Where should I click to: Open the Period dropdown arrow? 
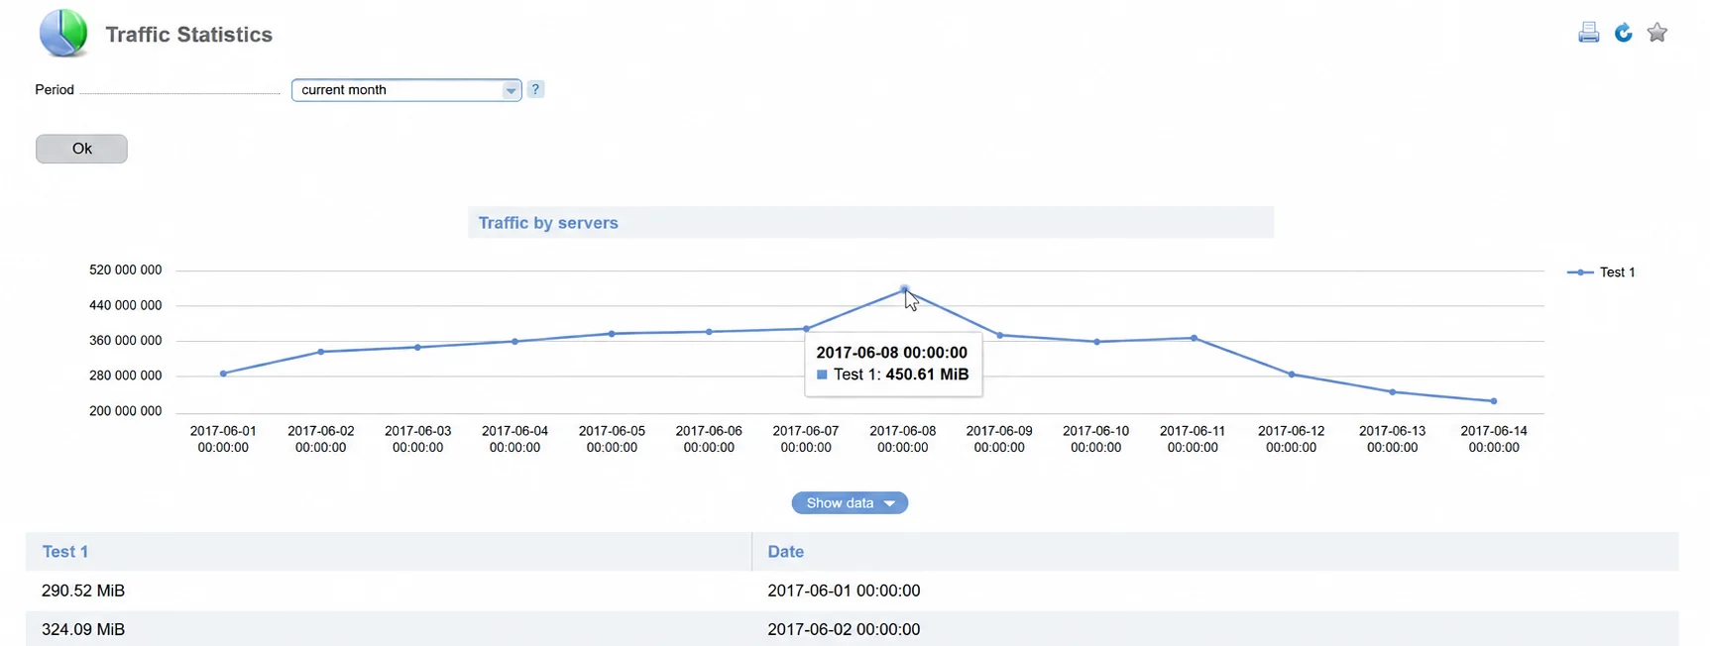(x=511, y=90)
